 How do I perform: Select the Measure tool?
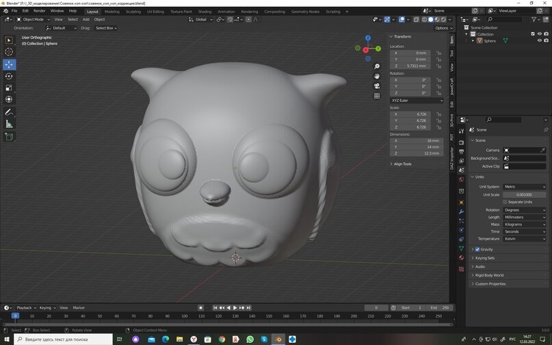(x=9, y=124)
